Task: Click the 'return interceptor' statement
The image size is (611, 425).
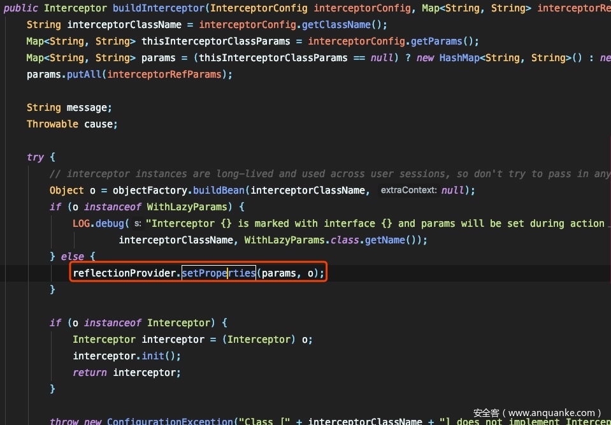Action: [126, 373]
